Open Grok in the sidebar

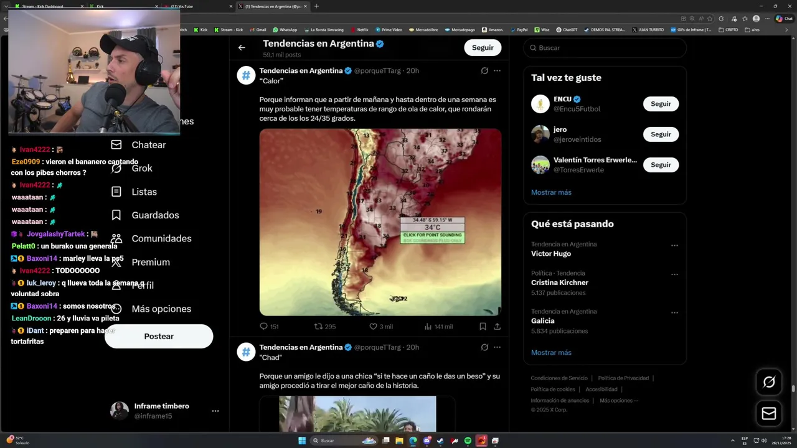click(132, 169)
